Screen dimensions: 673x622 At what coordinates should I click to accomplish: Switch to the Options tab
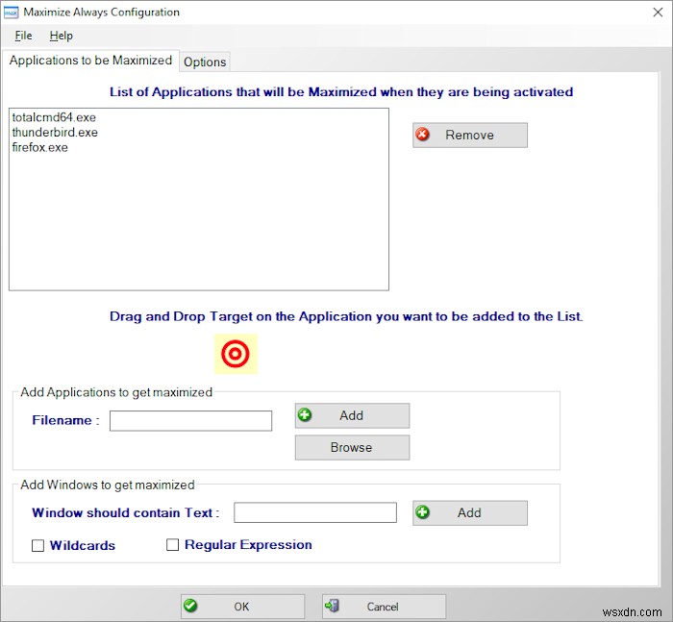click(205, 62)
